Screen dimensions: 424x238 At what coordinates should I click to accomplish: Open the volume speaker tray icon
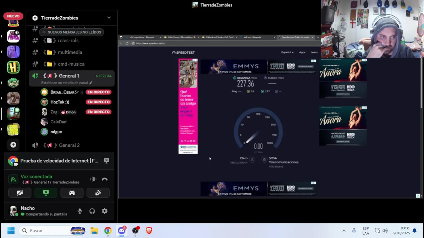pyautogui.click(x=385, y=230)
